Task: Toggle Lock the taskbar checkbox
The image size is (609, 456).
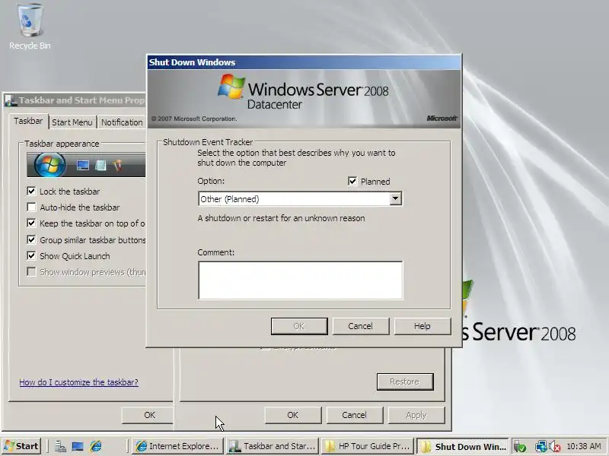Action: (31, 192)
